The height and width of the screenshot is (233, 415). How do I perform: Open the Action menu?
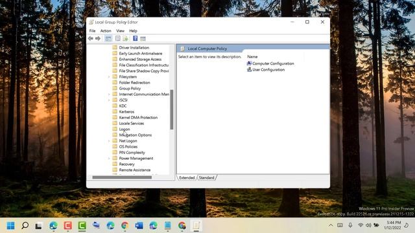106,31
